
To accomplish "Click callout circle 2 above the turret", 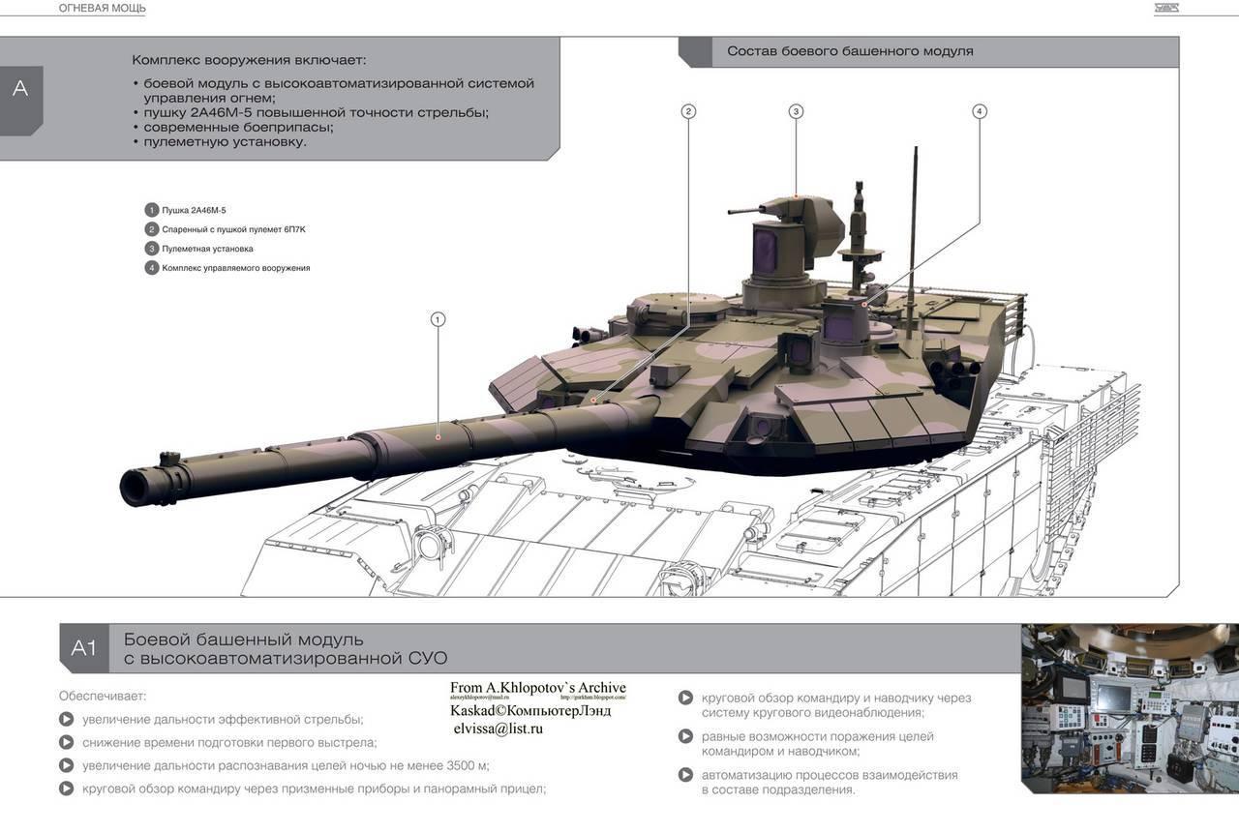I will point(688,111).
